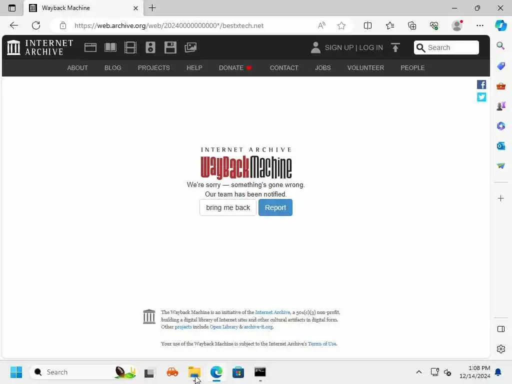Viewport: 512px width, 384px height.
Task: Open a new tab
Action: 152,8
